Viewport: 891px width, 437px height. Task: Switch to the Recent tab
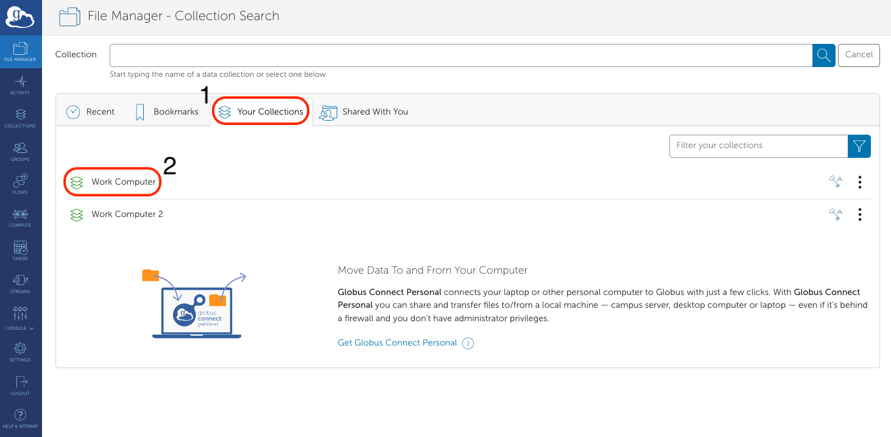pyautogui.click(x=91, y=112)
